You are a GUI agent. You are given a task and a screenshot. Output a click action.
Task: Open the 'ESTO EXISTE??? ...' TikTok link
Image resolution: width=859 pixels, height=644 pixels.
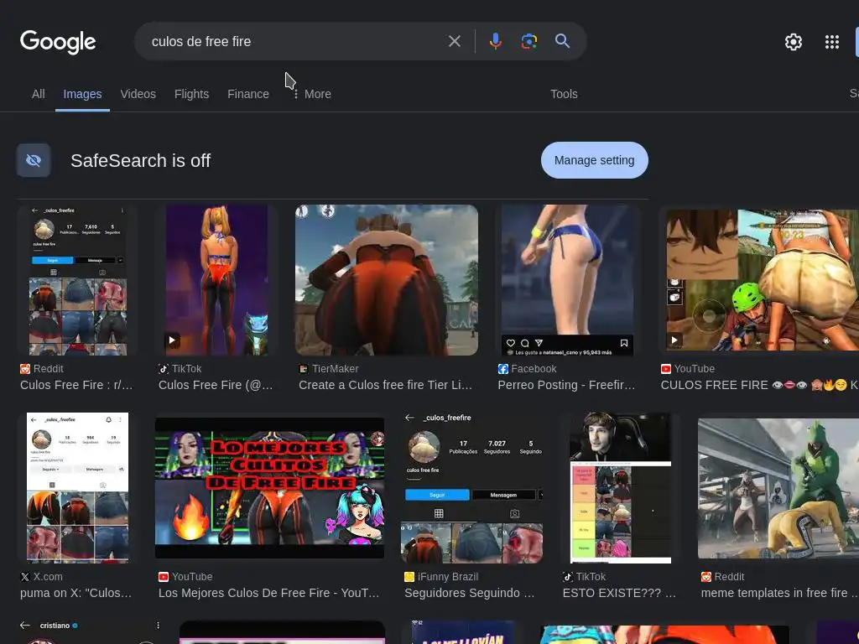click(619, 593)
